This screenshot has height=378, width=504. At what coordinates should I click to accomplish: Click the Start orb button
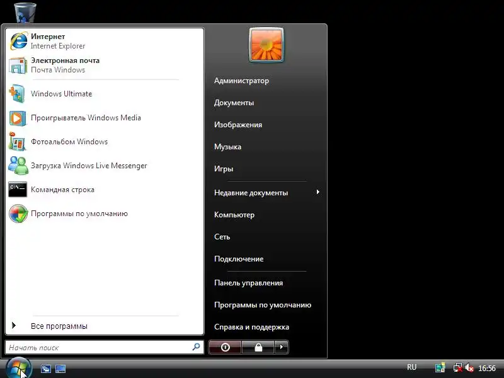19,368
